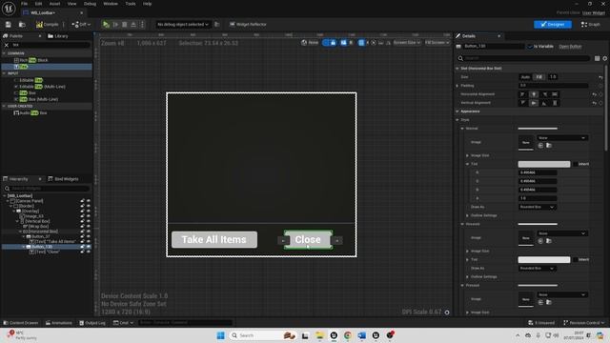610x343 pixels.
Task: Open the File menu
Action: coord(24,4)
